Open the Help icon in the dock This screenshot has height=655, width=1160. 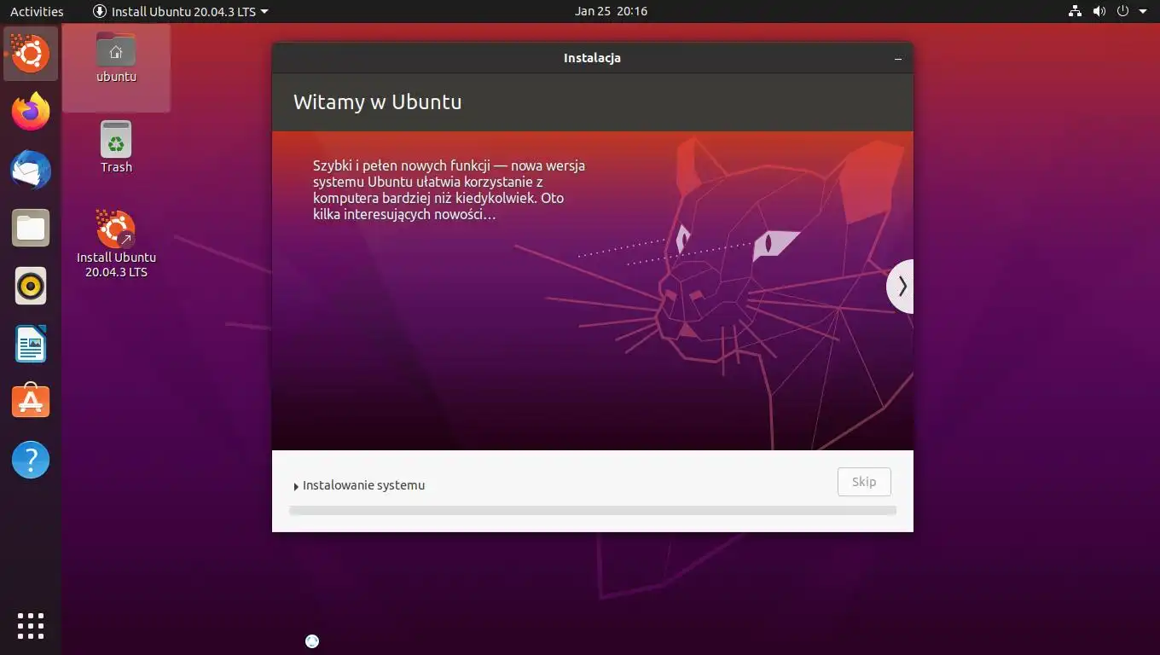(x=31, y=460)
